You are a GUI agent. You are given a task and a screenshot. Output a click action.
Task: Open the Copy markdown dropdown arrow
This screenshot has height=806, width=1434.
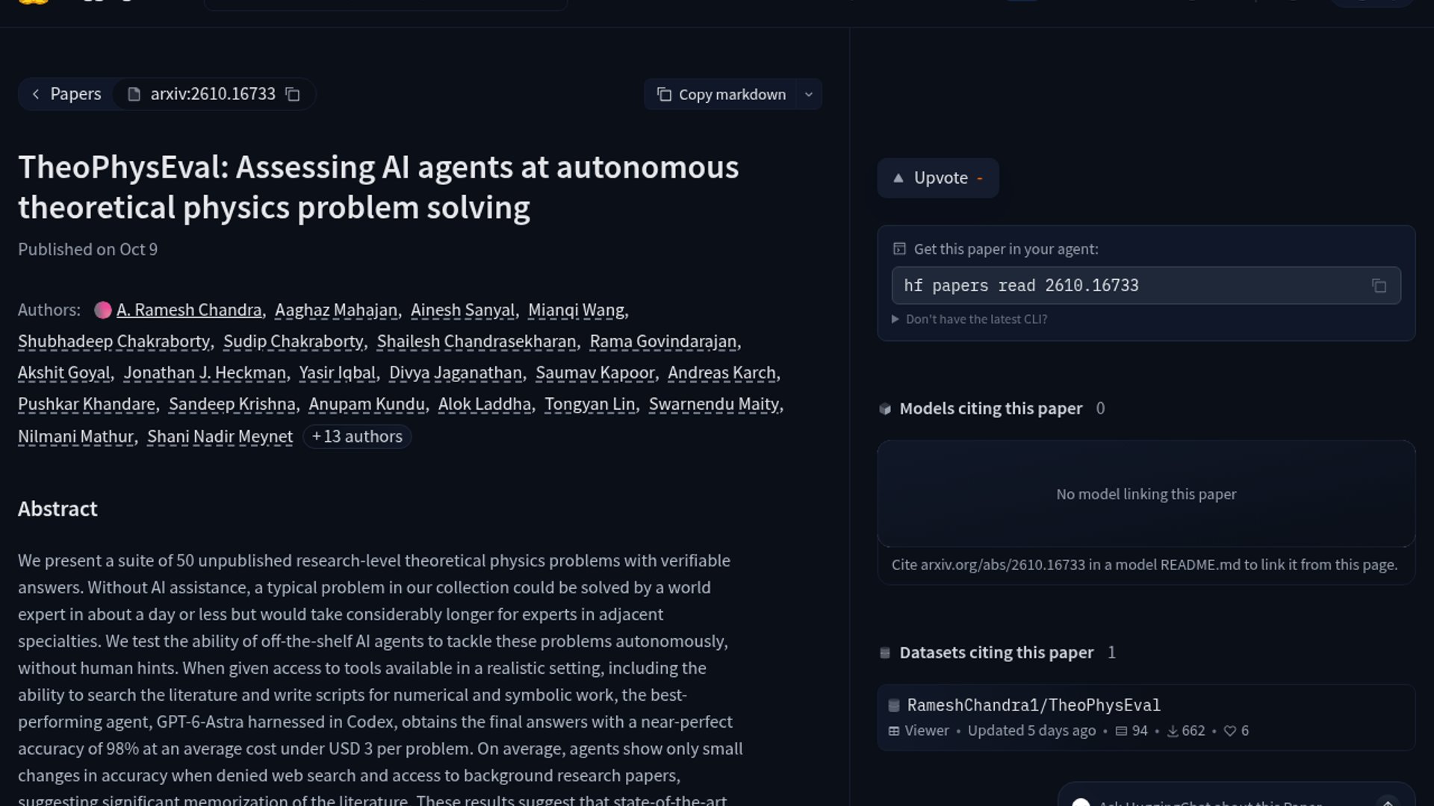pyautogui.click(x=808, y=95)
